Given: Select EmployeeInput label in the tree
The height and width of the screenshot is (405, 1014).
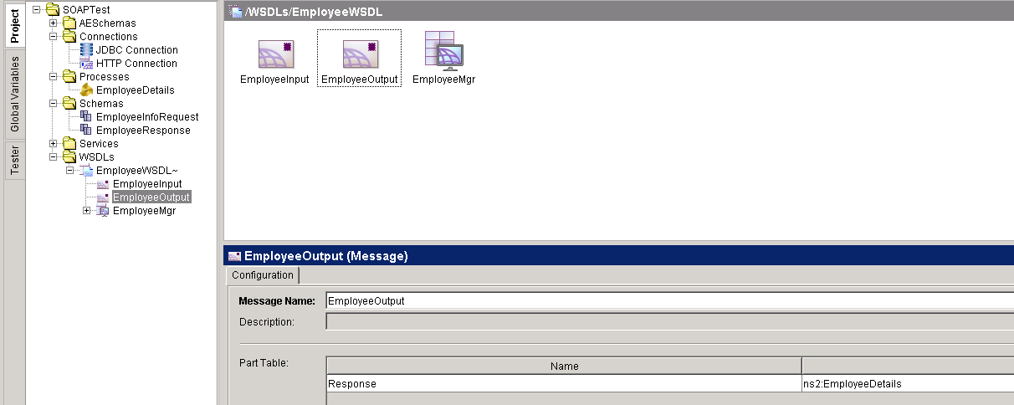Looking at the screenshot, I should click(147, 184).
